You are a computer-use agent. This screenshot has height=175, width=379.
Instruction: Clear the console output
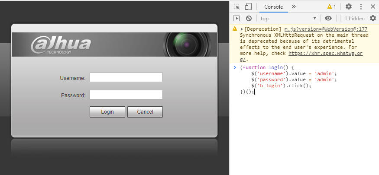pos(249,18)
